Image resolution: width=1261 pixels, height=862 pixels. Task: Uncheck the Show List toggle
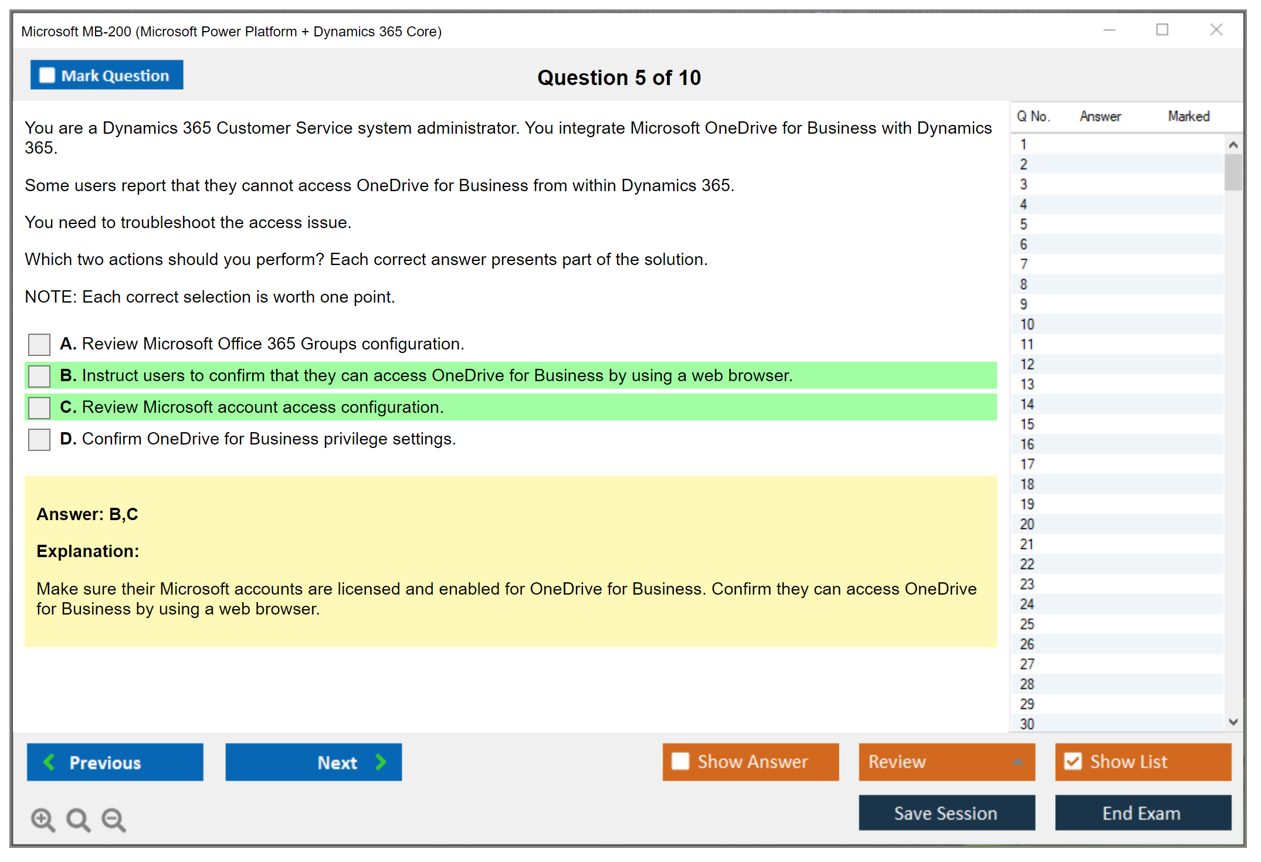(1073, 761)
